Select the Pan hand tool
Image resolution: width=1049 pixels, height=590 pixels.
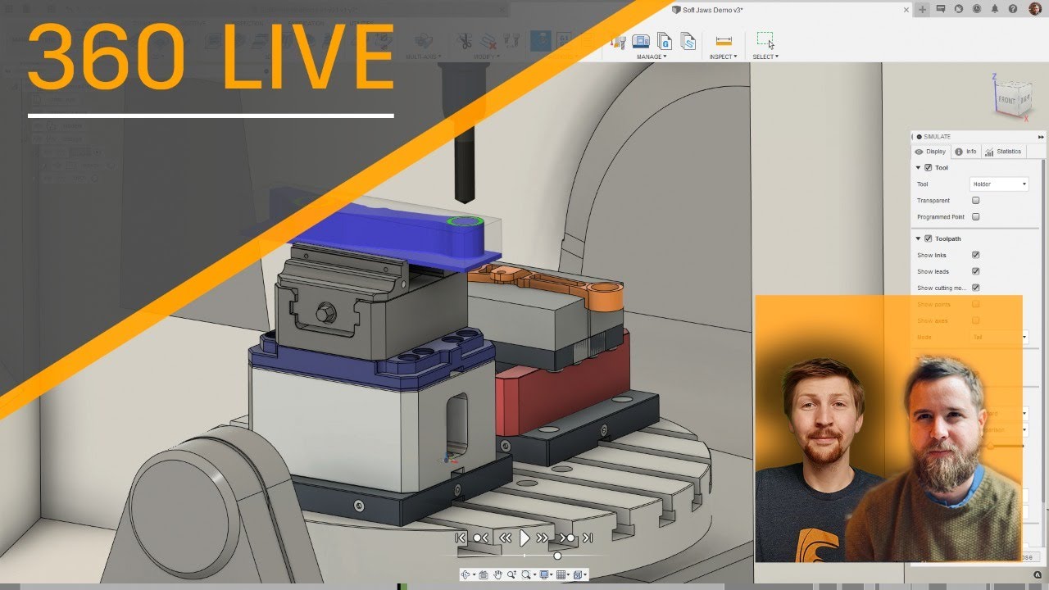(x=497, y=574)
